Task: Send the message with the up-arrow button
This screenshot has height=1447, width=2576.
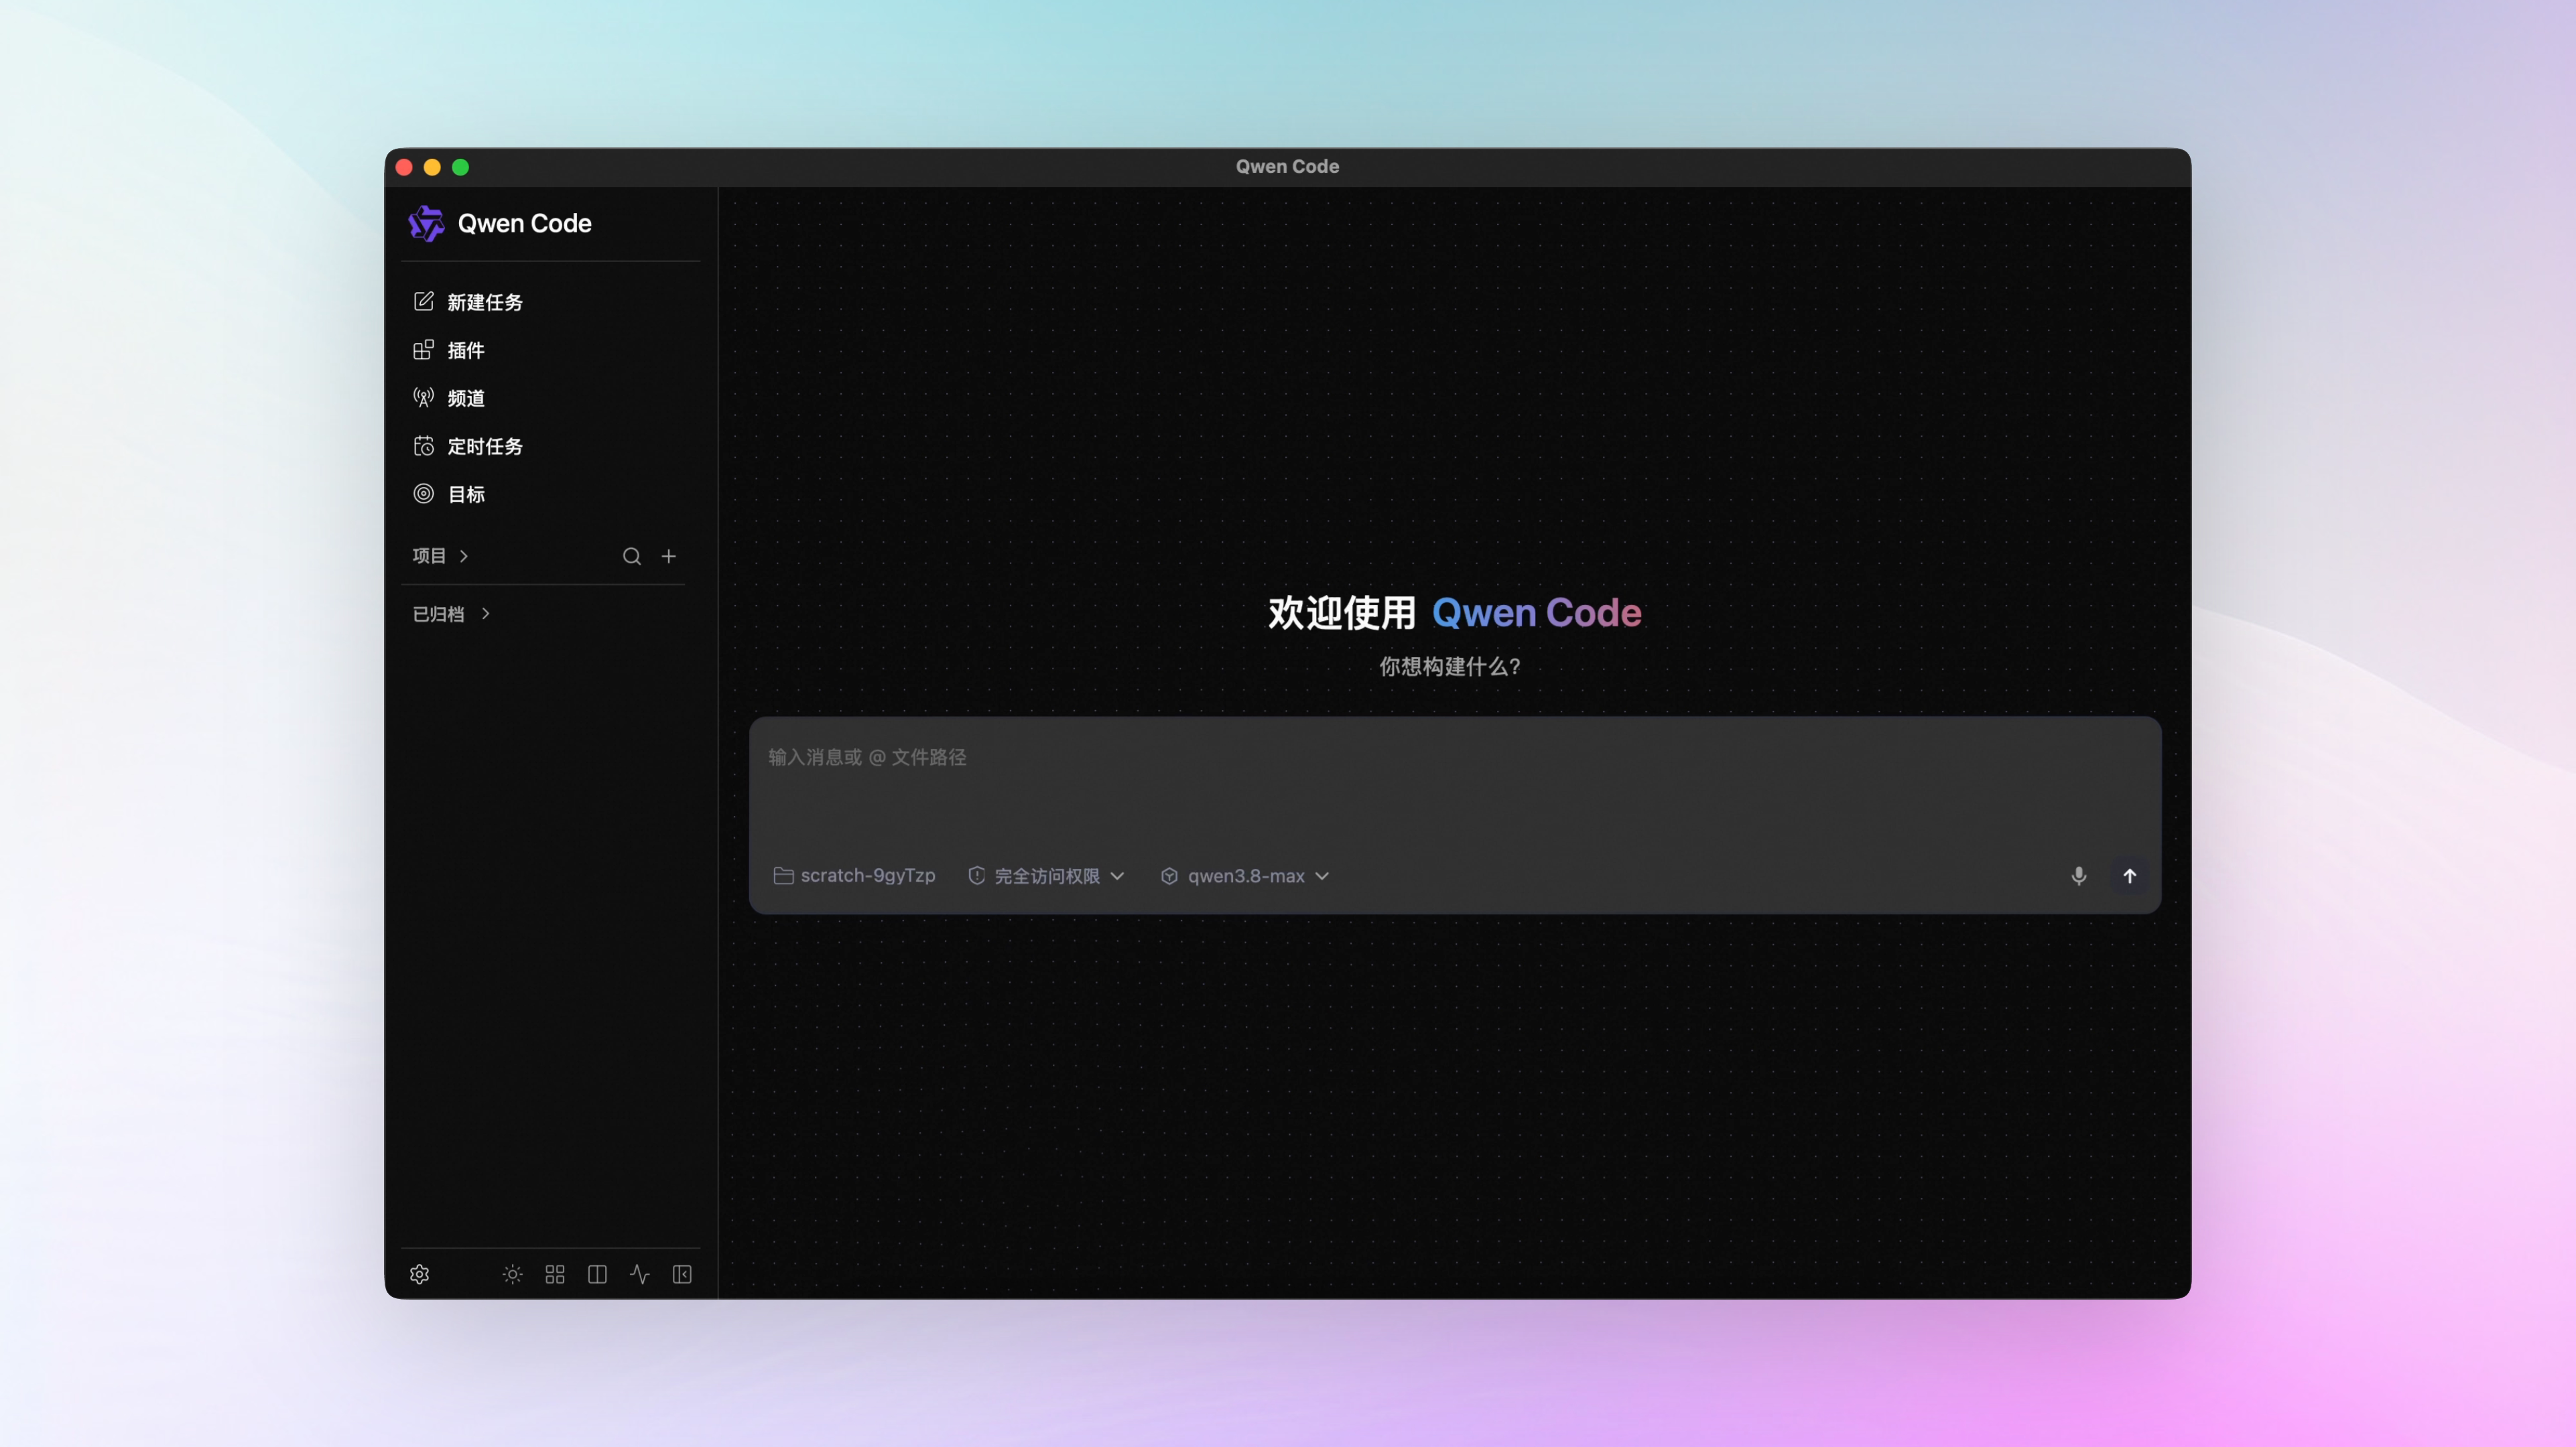Action: 2130,876
